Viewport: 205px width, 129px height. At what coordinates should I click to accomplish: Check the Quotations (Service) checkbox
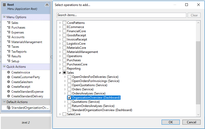point(69,102)
